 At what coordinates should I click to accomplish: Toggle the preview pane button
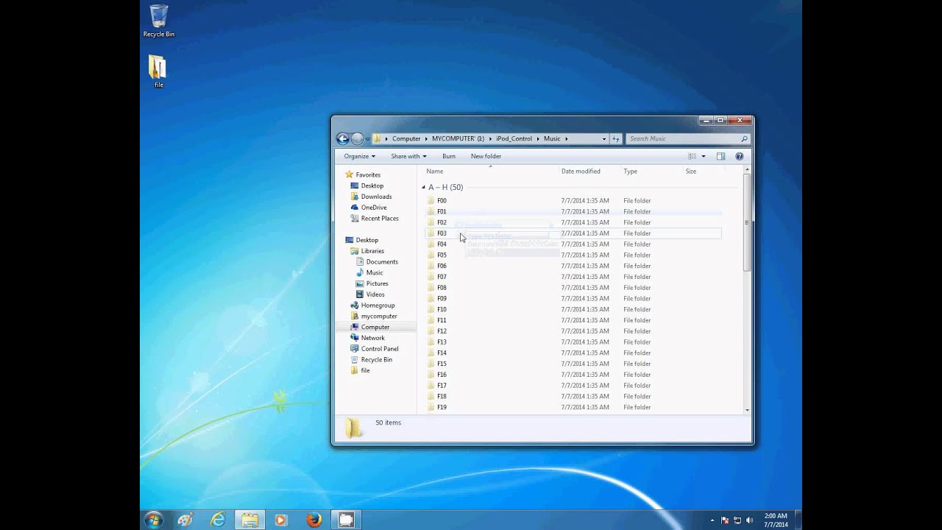[x=721, y=156]
